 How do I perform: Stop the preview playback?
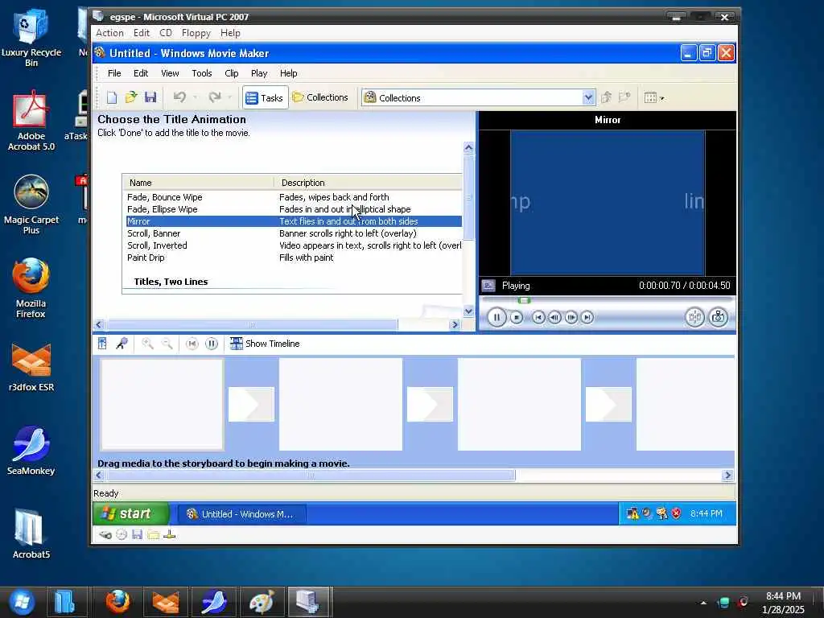(x=517, y=317)
